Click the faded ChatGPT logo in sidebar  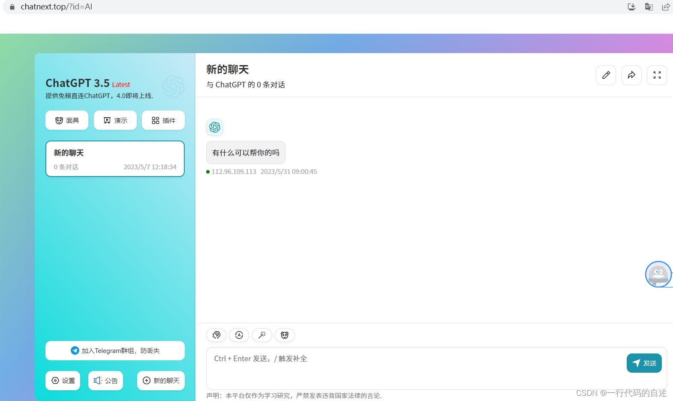pos(173,87)
